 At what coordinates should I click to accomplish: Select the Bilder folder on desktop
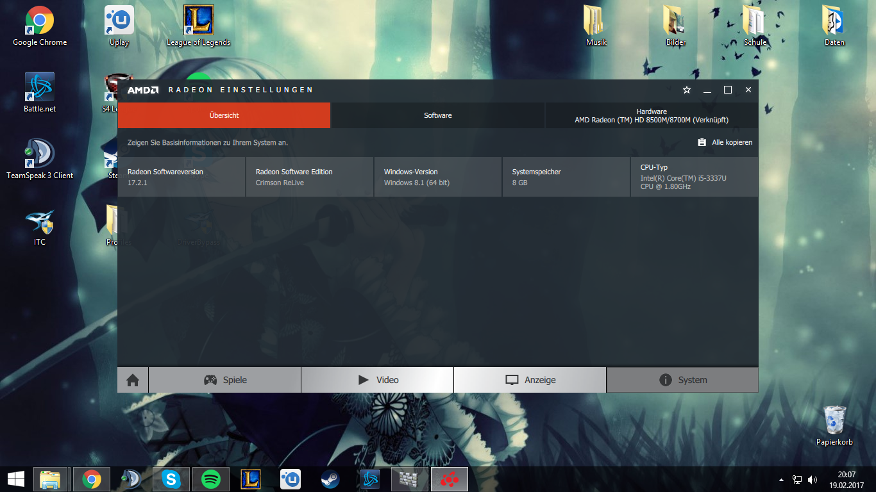(676, 26)
